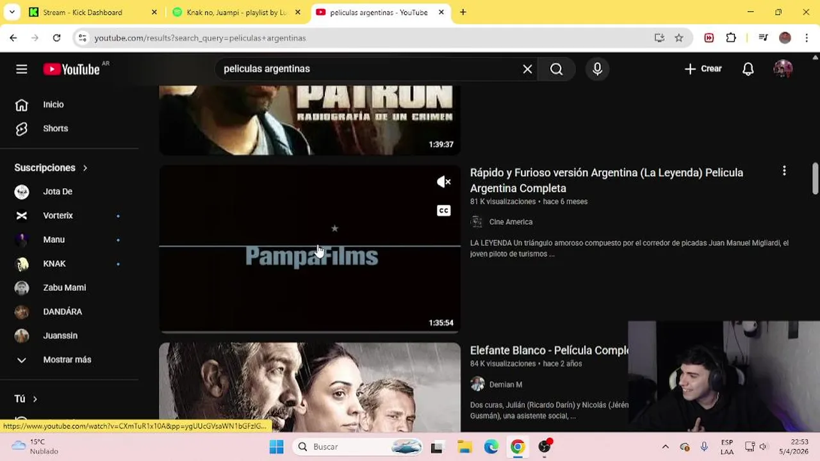This screenshot has height=461, width=820.
Task: Close the Kick Dashboard tab
Action: point(154,12)
